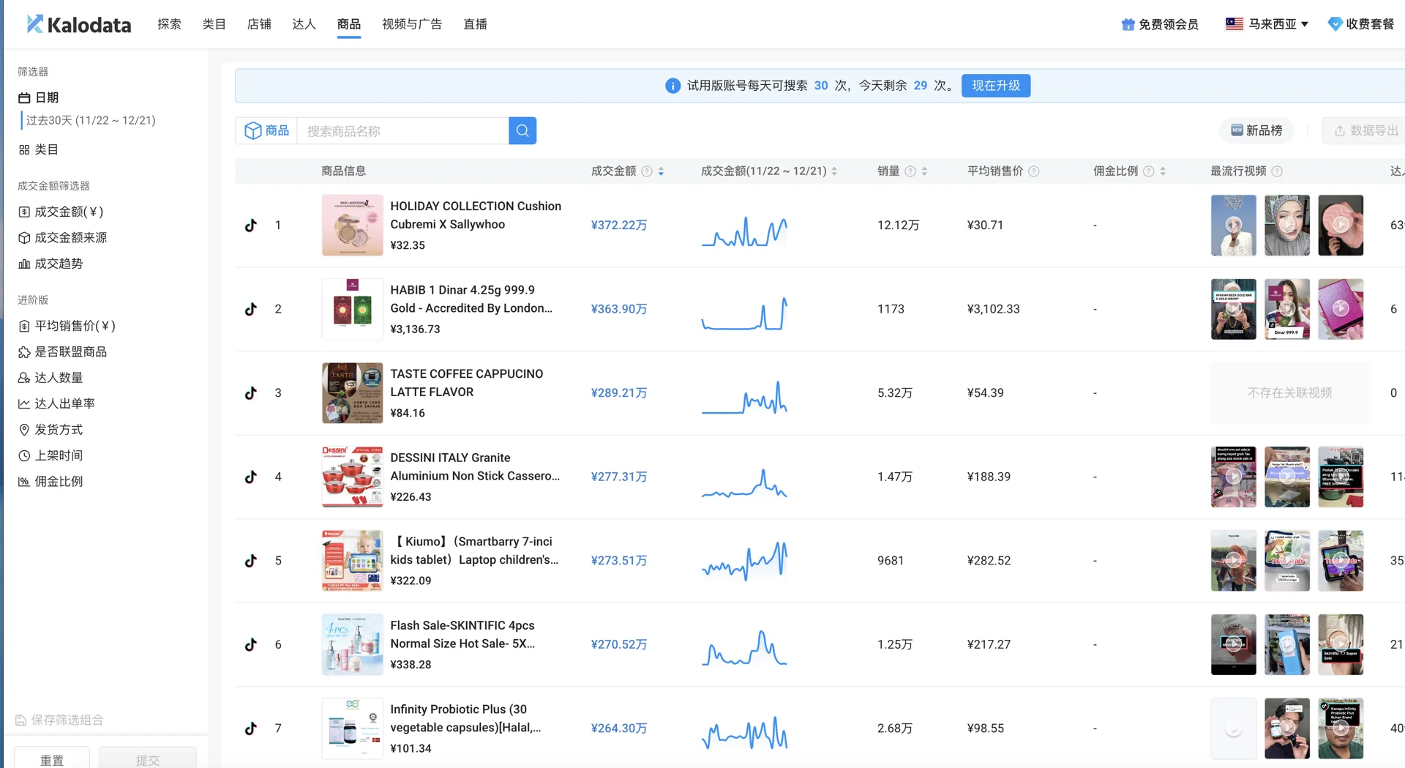The height and width of the screenshot is (768, 1405).
Task: Click the calendar icon beside 日期 filter
Action: (24, 97)
